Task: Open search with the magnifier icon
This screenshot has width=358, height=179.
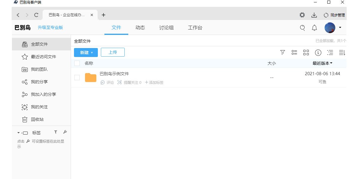Action: 303,28
